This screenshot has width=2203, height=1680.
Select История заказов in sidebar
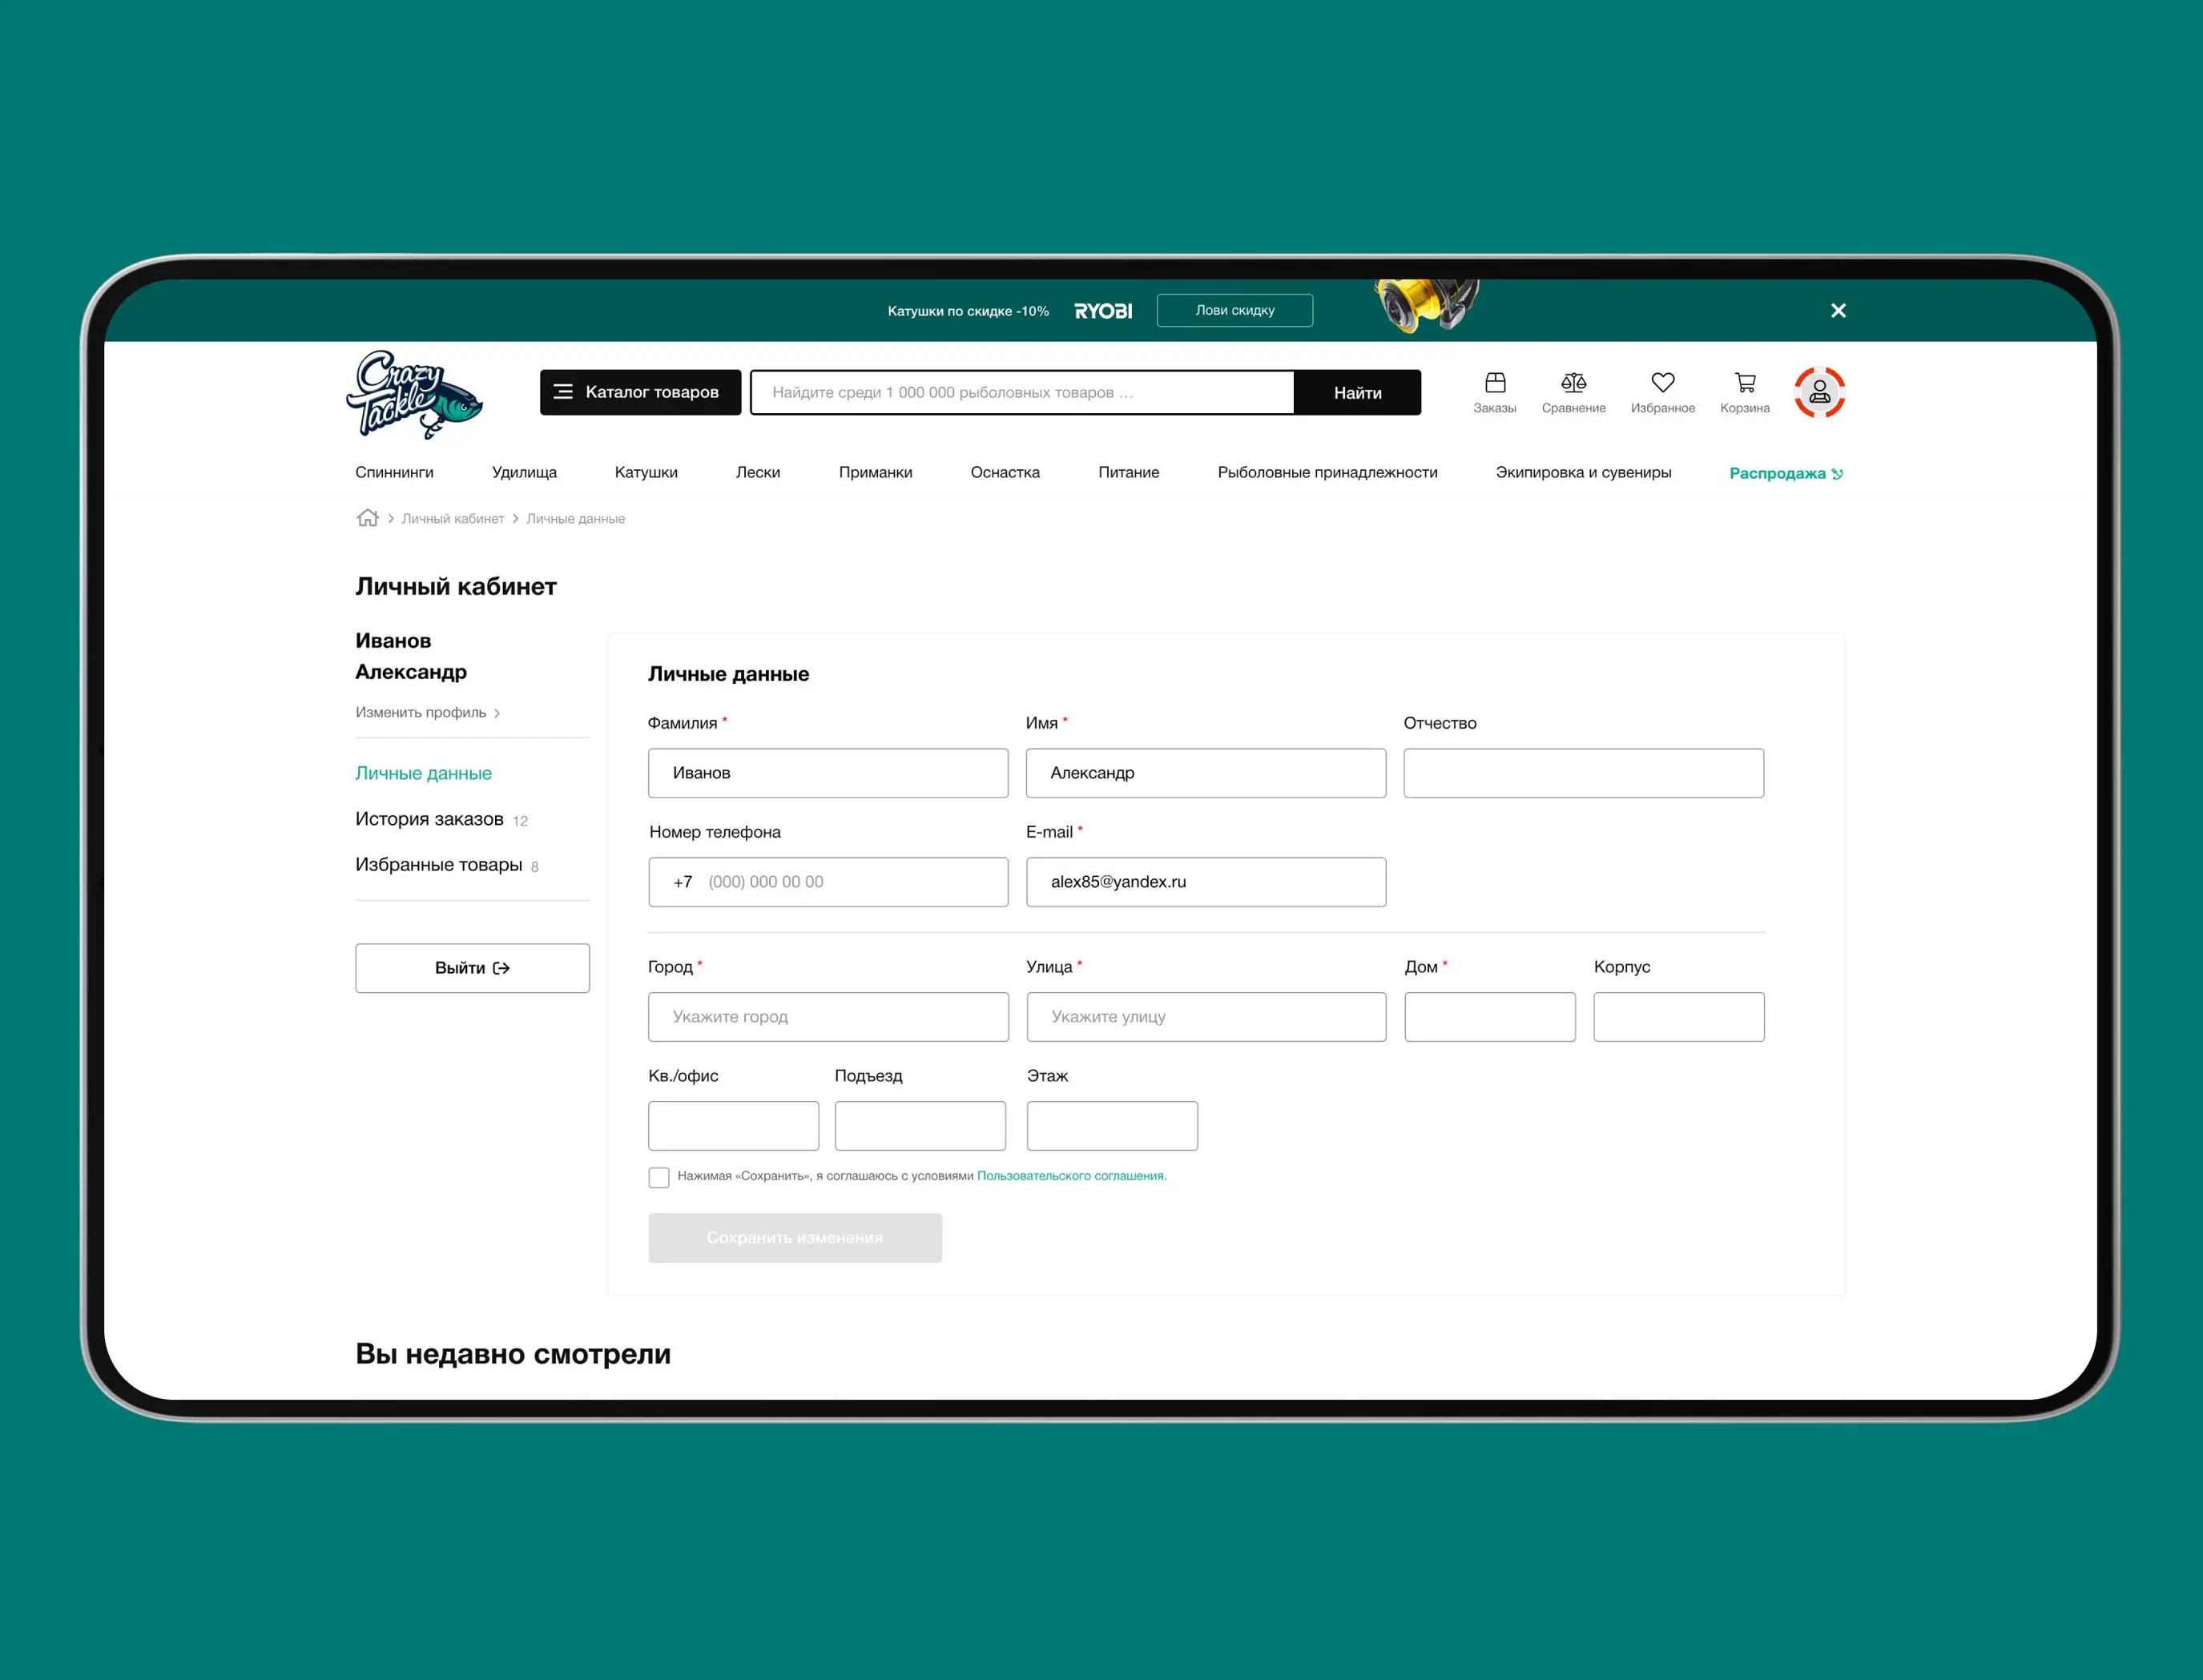point(429,819)
